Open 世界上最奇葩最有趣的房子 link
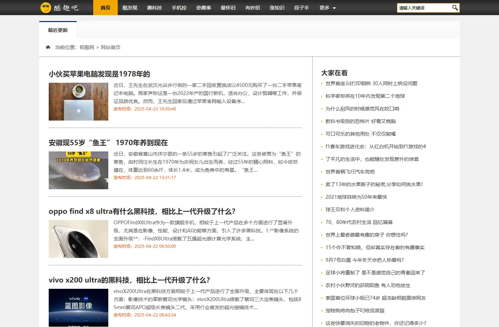The width and height of the screenshot is (499, 327). pos(367,235)
